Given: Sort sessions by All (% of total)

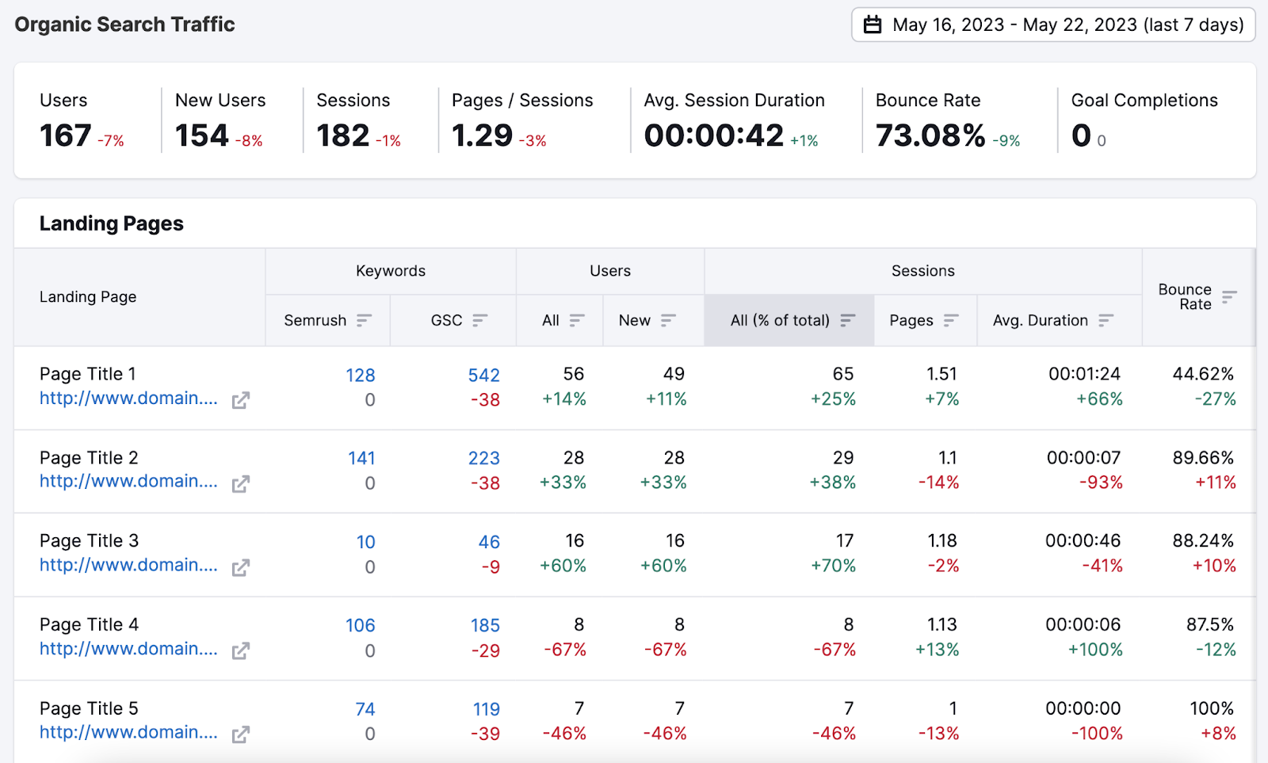Looking at the screenshot, I should (x=849, y=320).
